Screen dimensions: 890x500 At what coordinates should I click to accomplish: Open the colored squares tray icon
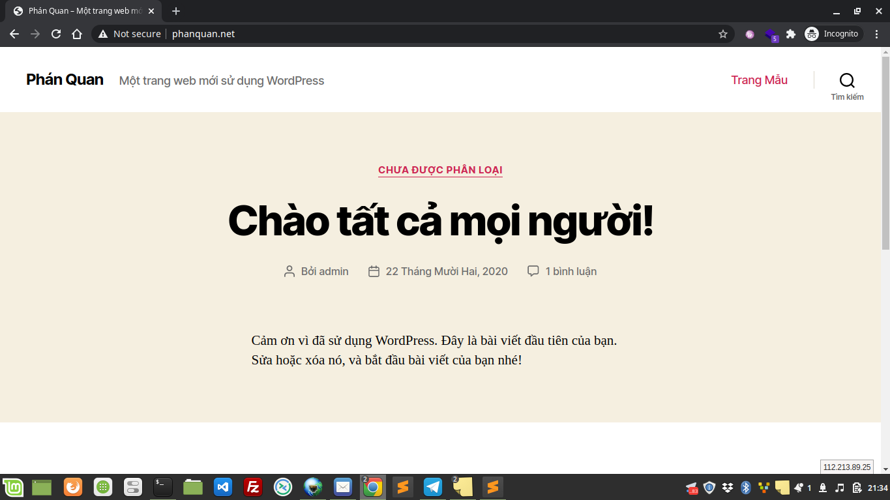764,488
